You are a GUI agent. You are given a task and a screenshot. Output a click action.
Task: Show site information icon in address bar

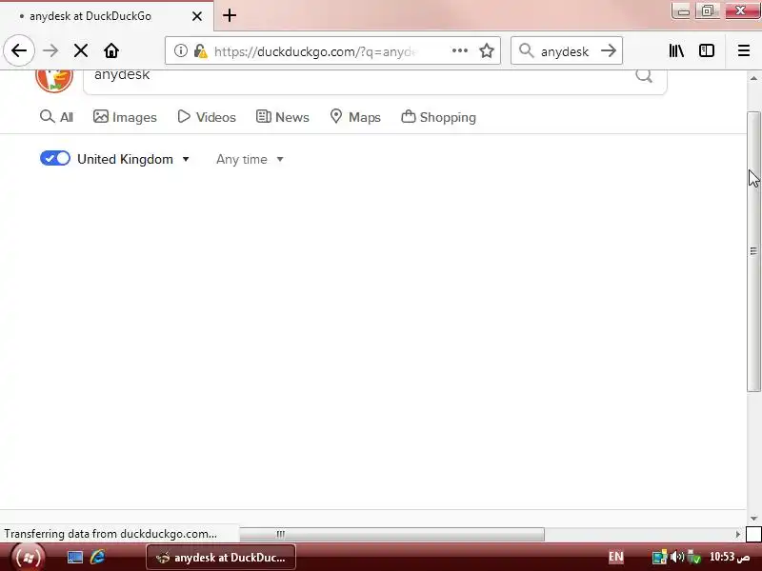(x=181, y=50)
